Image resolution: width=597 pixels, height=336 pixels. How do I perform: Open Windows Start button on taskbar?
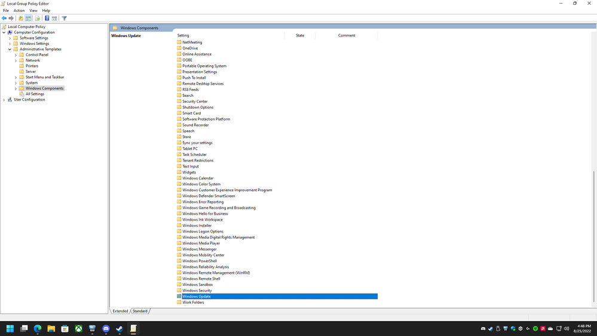click(10, 328)
